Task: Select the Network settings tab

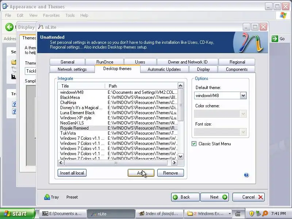Action: point(72,69)
